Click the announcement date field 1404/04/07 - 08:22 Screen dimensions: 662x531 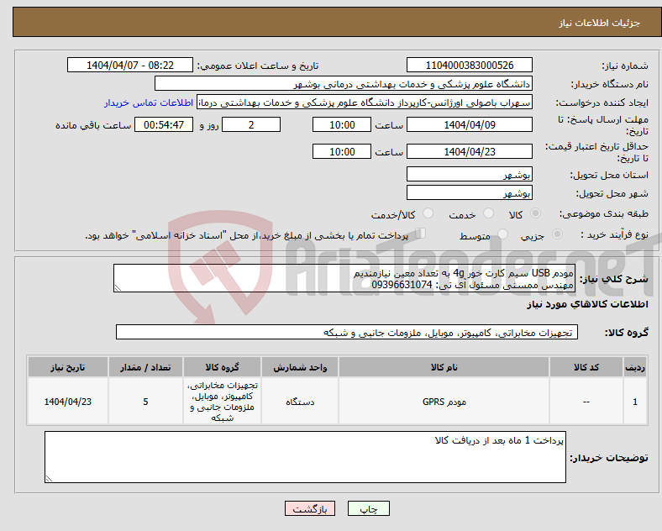click(130, 65)
